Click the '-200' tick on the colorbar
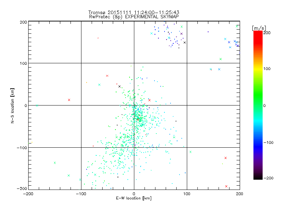This screenshot has width=282, height=211. pos(268,178)
